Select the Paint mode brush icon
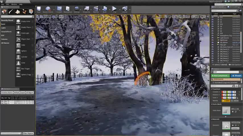The width and height of the screenshot is (243, 136). click(x=11, y=12)
